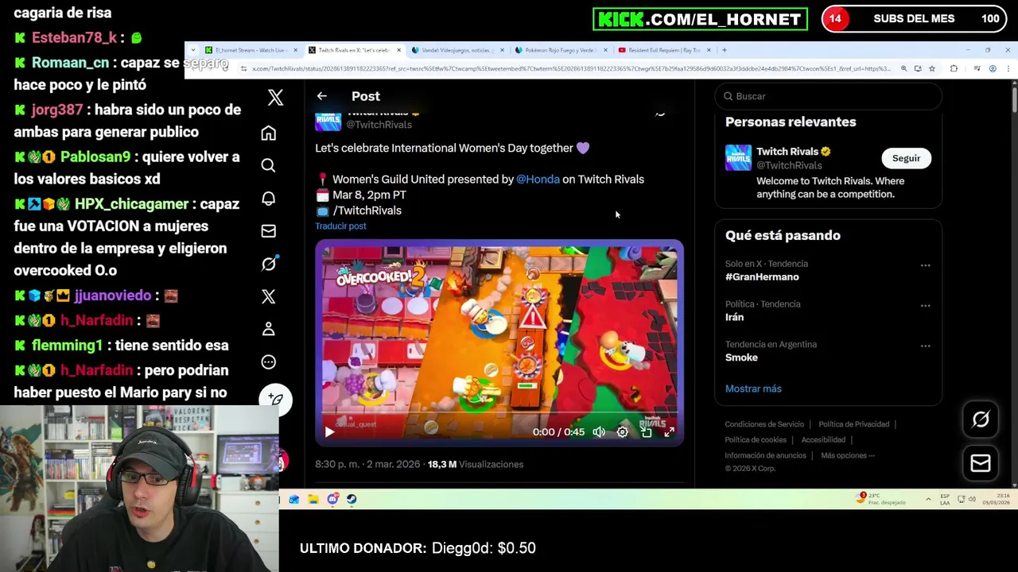The width and height of the screenshot is (1018, 572).
Task: Toggle picture-in-picture on the video
Action: [646, 432]
